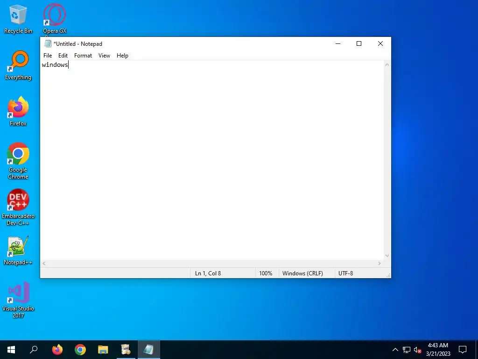The height and width of the screenshot is (359, 478).
Task: Click the active Notepad taskbar icon
Action: (149, 350)
